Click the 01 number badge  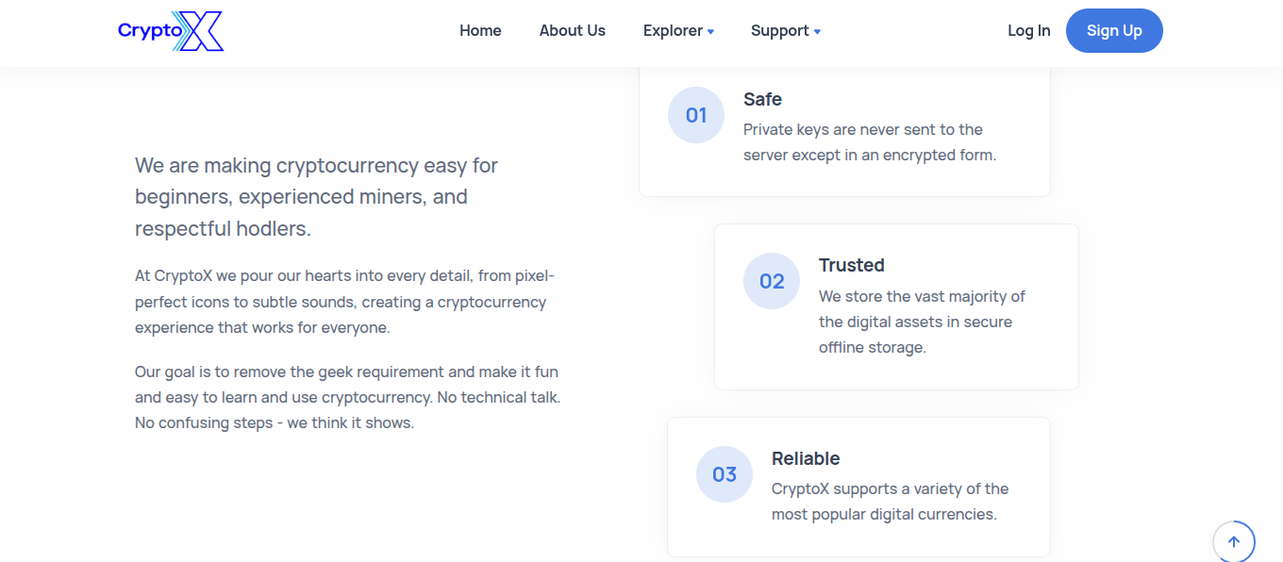point(696,115)
